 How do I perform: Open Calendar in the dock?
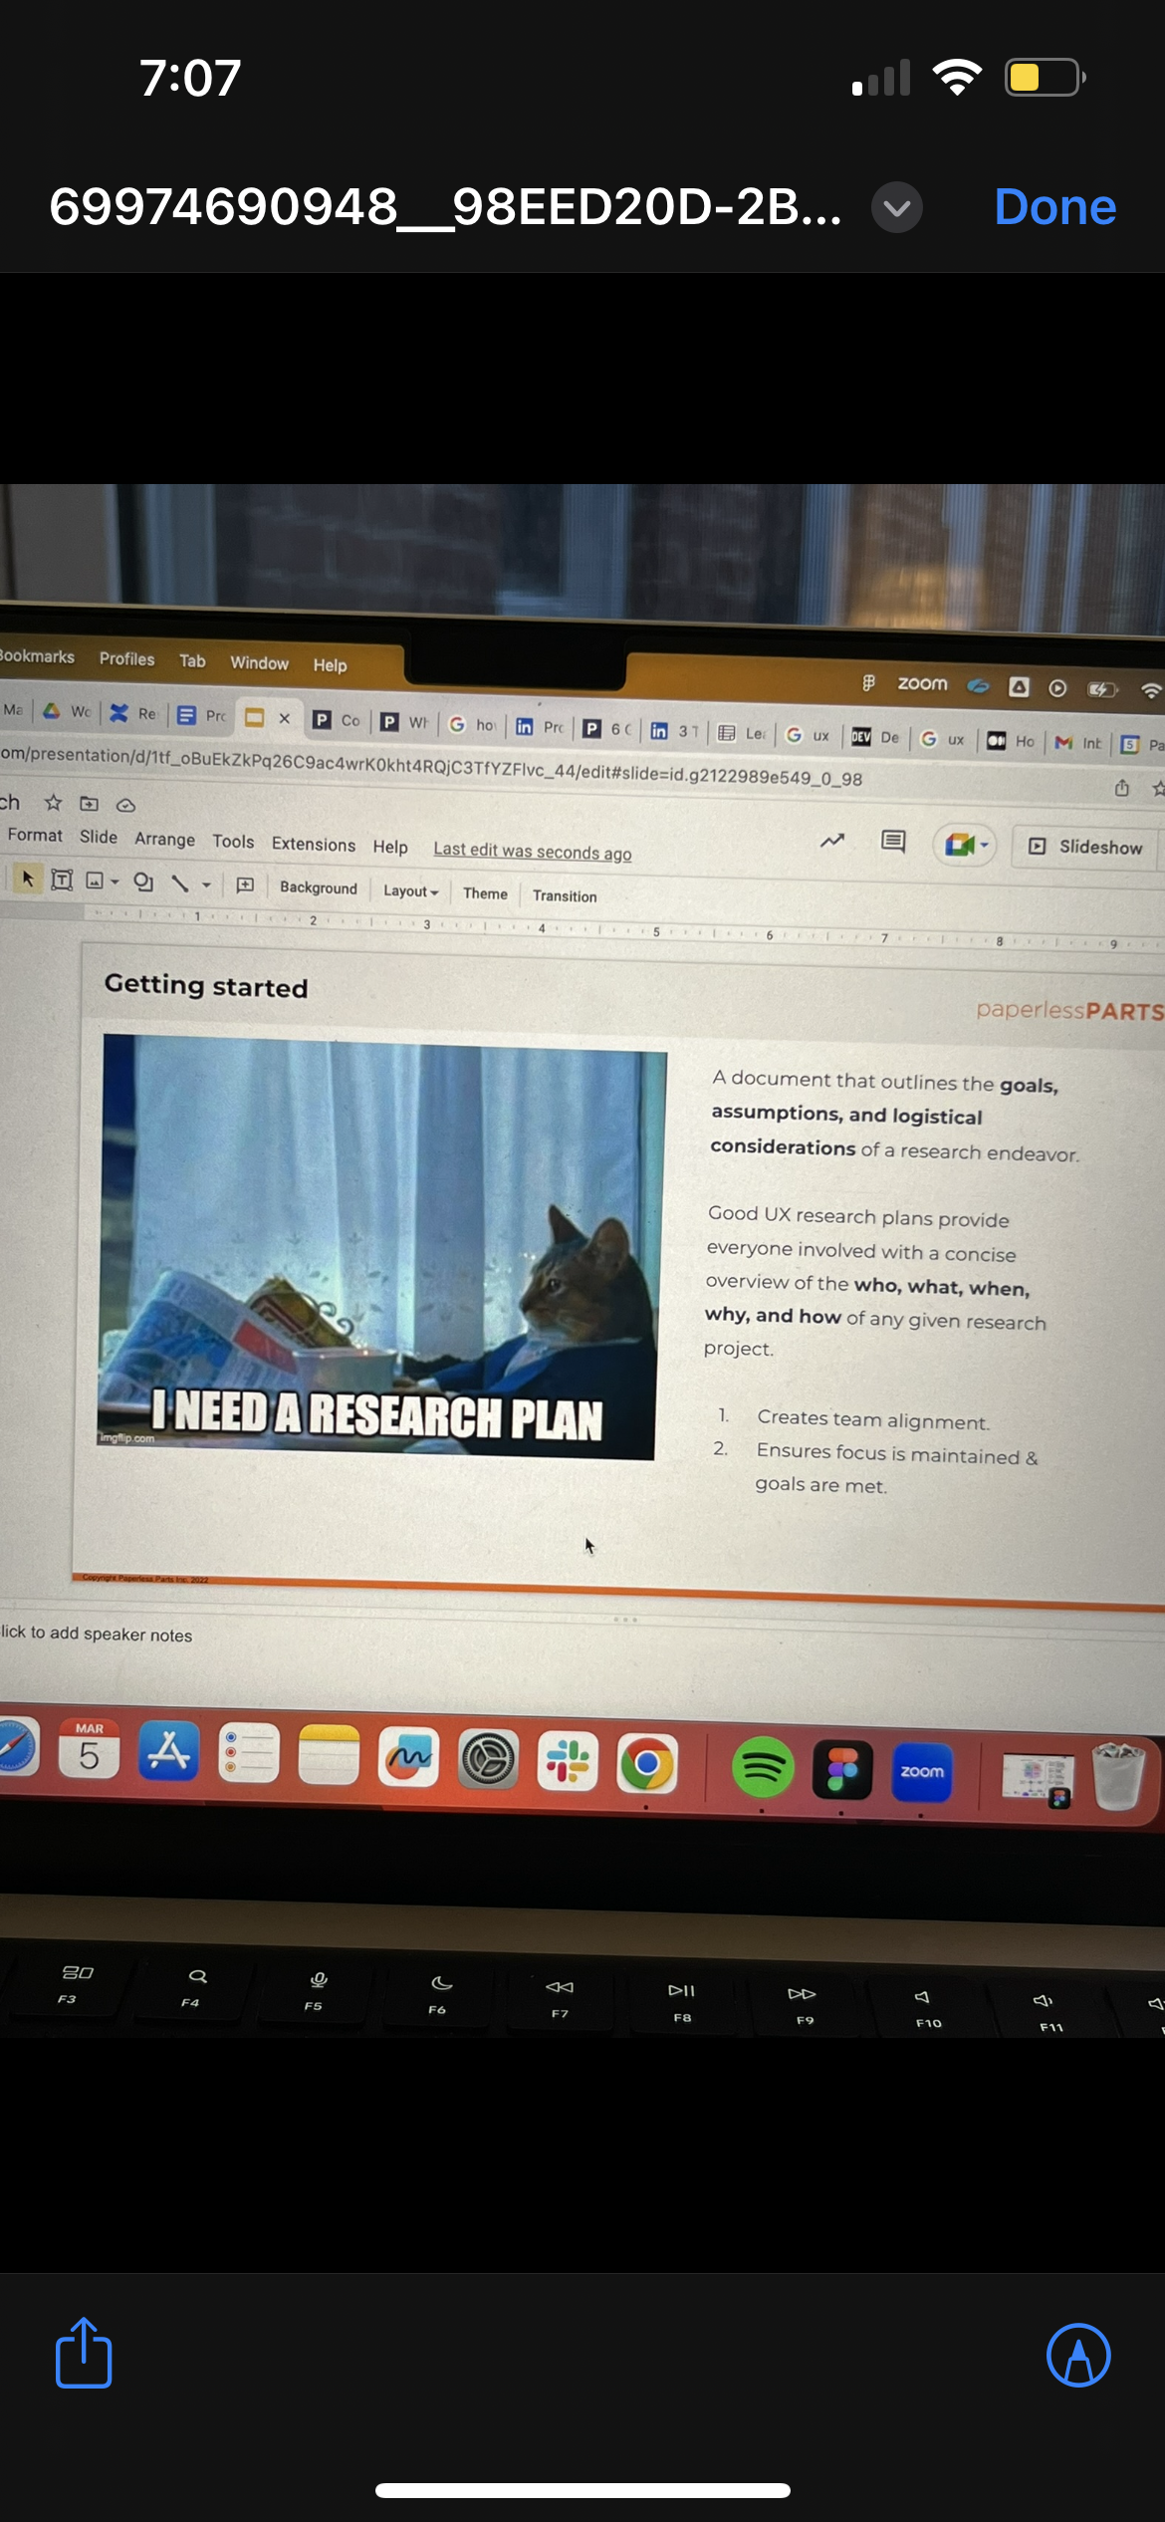click(x=89, y=1750)
